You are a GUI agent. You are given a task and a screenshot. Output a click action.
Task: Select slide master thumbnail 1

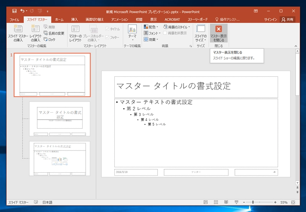(x=52, y=75)
